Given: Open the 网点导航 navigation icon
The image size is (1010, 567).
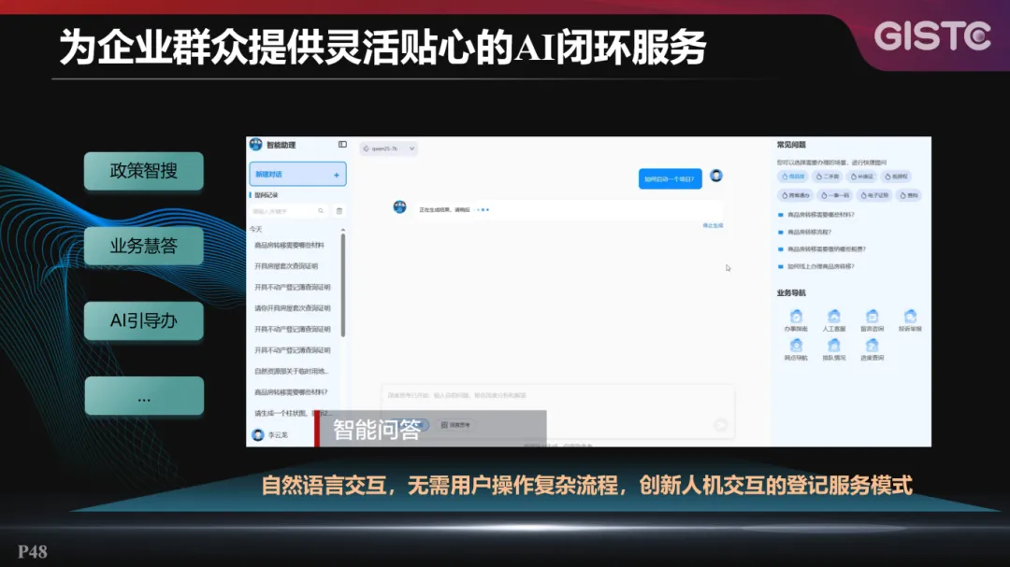Looking at the screenshot, I should (796, 346).
